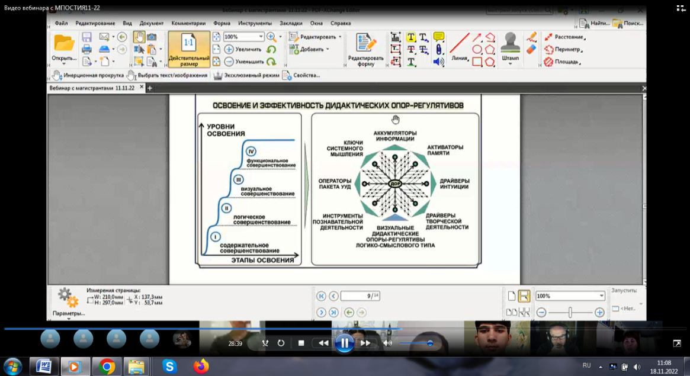The height and width of the screenshot is (376, 690).
Task: Select the 'Вебинар с магистрантами 11.11.22' document tab
Action: [92, 88]
